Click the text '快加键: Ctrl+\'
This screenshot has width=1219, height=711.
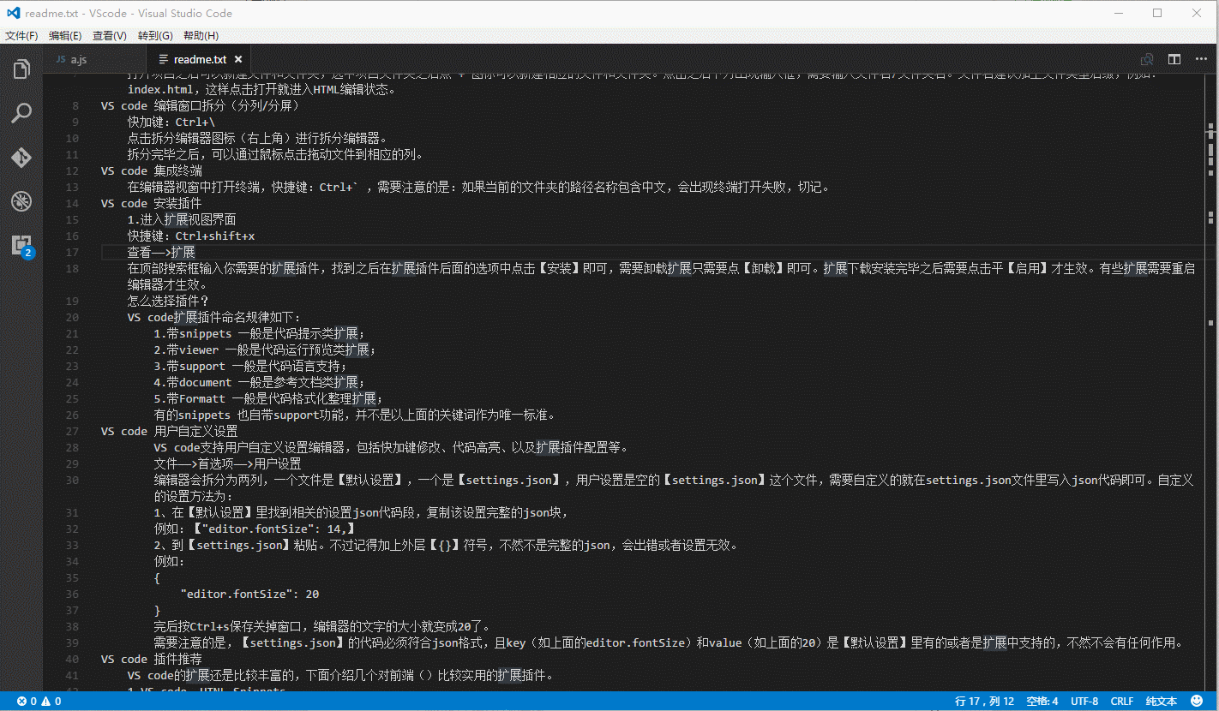171,122
